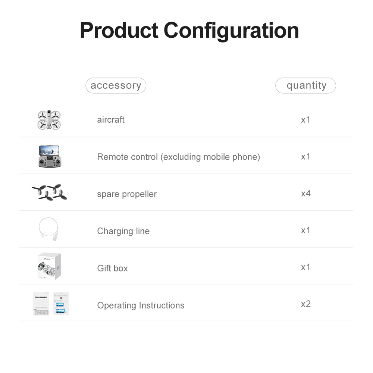Click the spare propellers image
This screenshot has width=373, height=373.
[50, 192]
